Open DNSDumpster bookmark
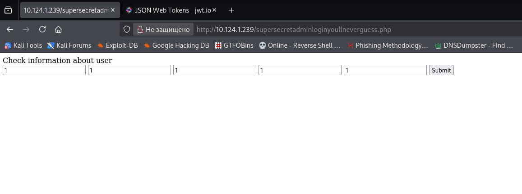The image size is (522, 194). point(474,45)
